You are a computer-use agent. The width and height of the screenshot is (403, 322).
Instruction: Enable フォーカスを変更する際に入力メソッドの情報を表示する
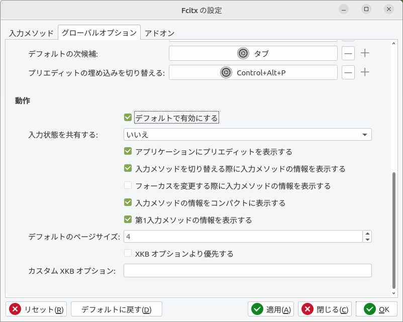128,185
